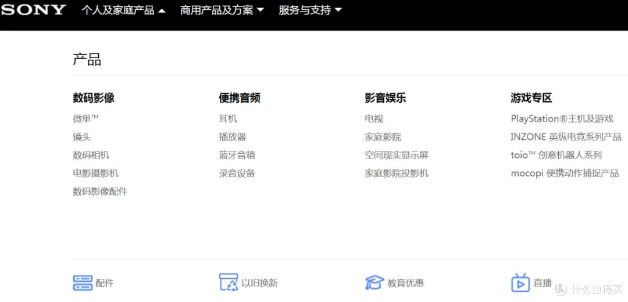Go to the 播放器 page
This screenshot has width=628, height=302.
232,137
